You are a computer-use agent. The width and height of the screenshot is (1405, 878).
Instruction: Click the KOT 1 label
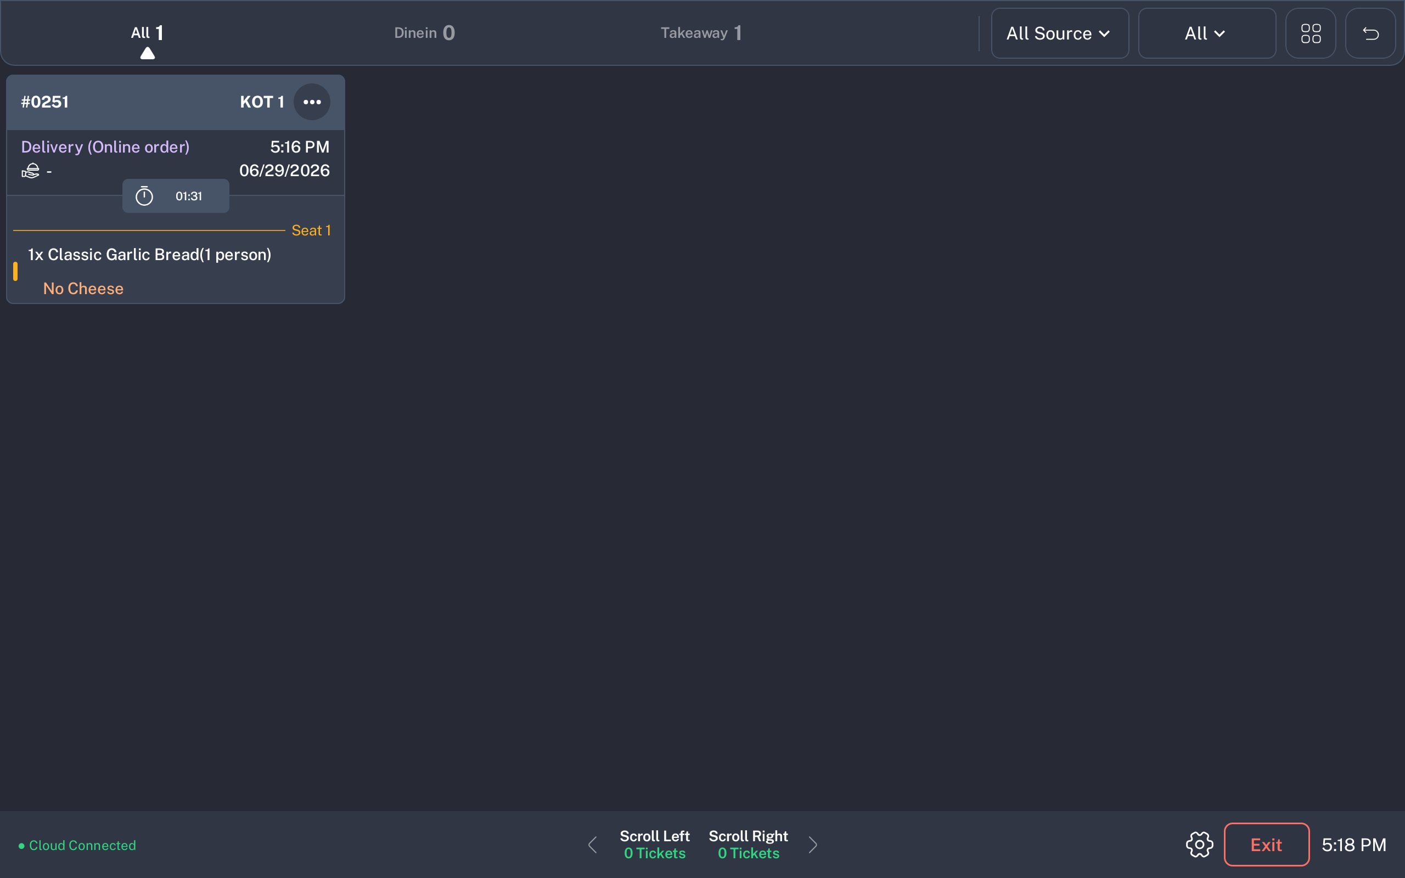pyautogui.click(x=262, y=102)
